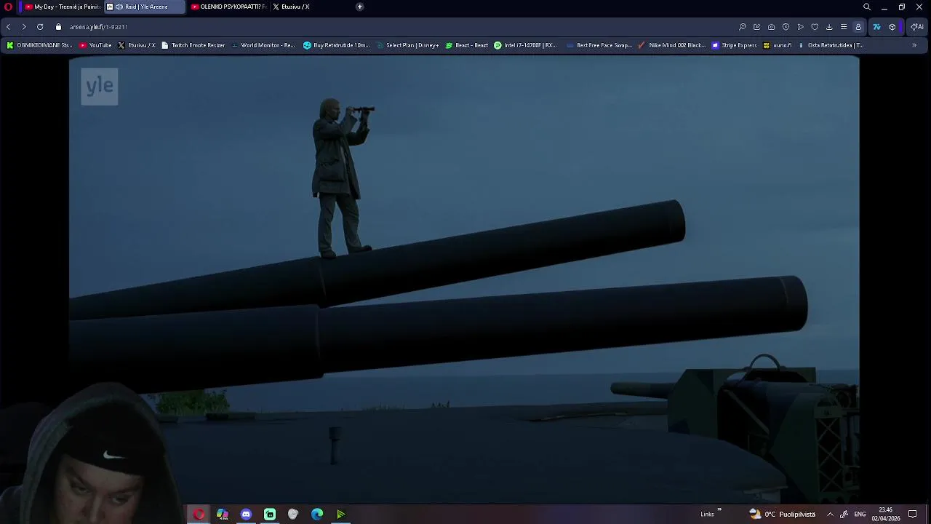Open Discord from the taskbar
Image resolution: width=931 pixels, height=524 pixels.
click(x=246, y=515)
